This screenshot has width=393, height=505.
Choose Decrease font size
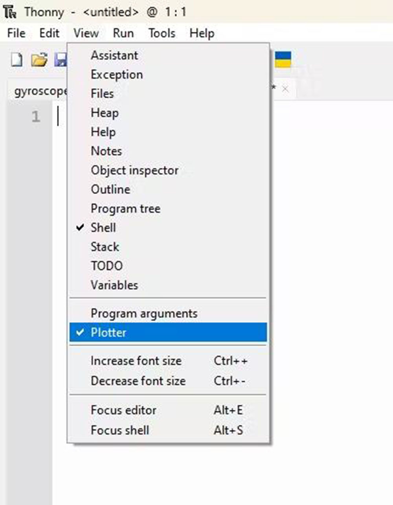click(x=138, y=381)
